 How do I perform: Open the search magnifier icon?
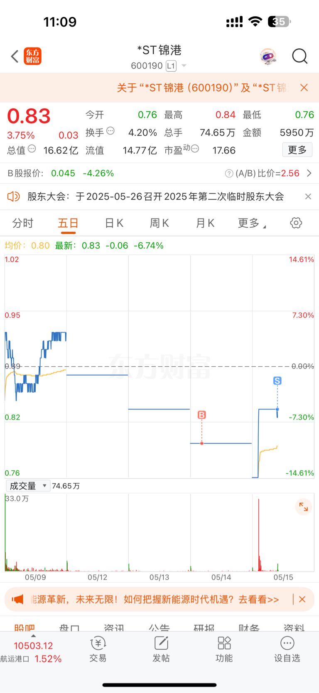tap(299, 56)
